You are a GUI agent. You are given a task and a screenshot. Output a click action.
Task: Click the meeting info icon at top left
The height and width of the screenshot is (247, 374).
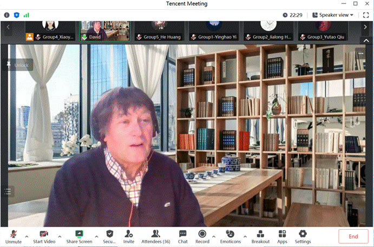click(6, 15)
